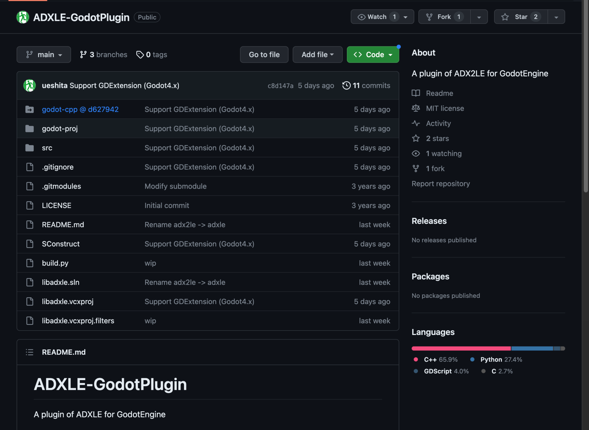This screenshot has height=430, width=589.
Task: Click the MIT license scale icon
Action: [416, 108]
